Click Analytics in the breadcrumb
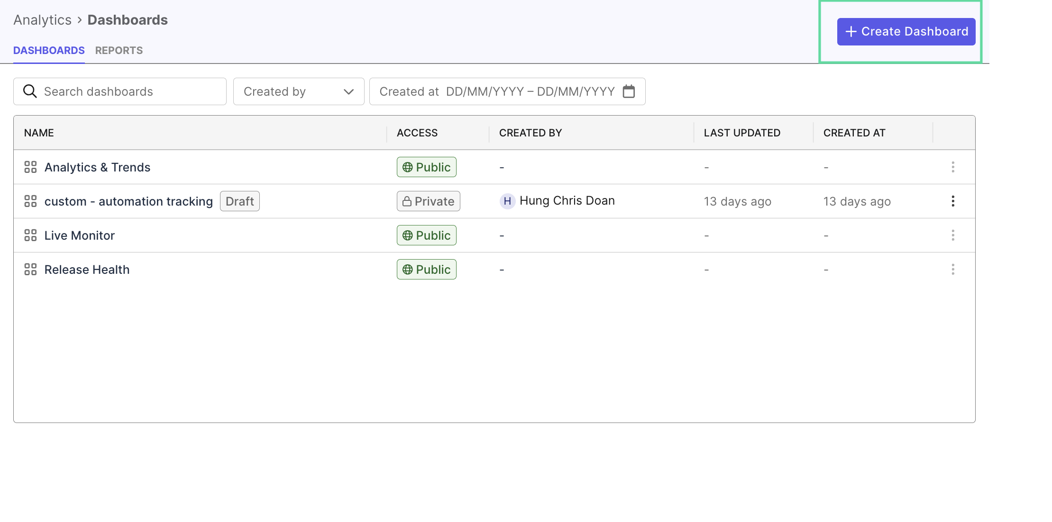The height and width of the screenshot is (522, 1052). click(x=42, y=19)
